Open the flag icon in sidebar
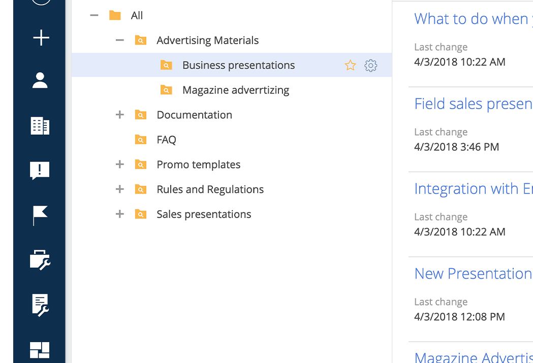533x363 pixels. coord(40,215)
